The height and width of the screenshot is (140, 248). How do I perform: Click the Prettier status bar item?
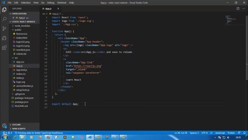click(231, 133)
